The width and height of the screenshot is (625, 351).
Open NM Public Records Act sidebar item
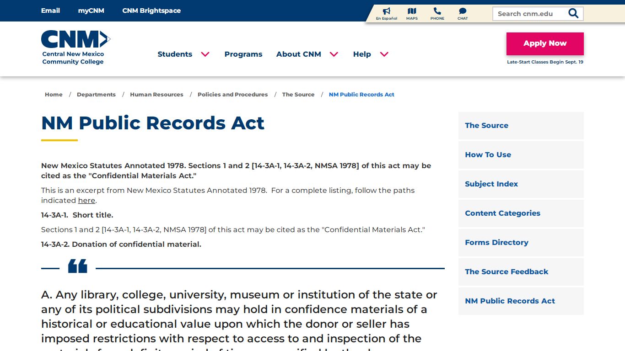coord(521,301)
